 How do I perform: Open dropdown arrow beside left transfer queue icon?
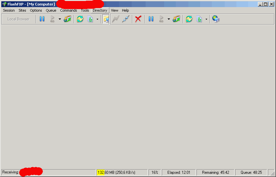[60, 19]
